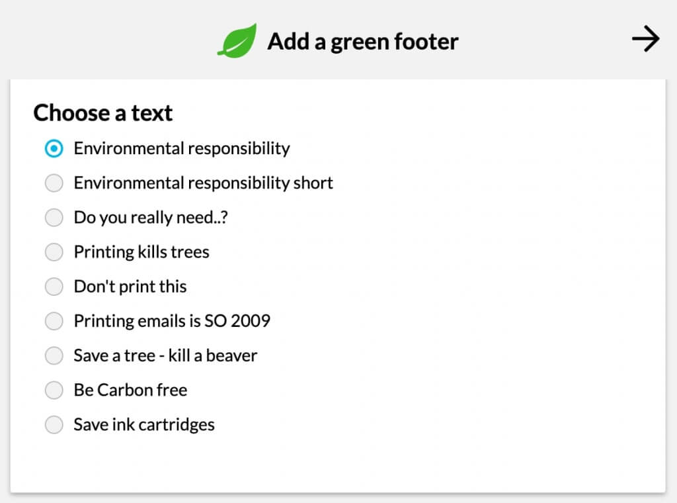Click the forward arrow to proceed
The height and width of the screenshot is (503, 677).
(x=645, y=38)
